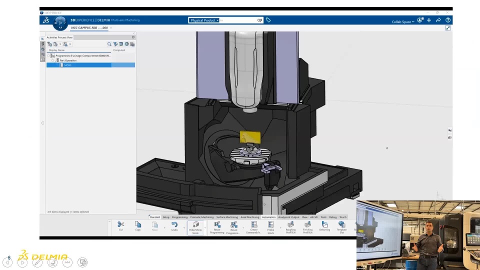This screenshot has height=270, width=480.
Task: Switch to the Setup tab
Action: [x=166, y=217]
